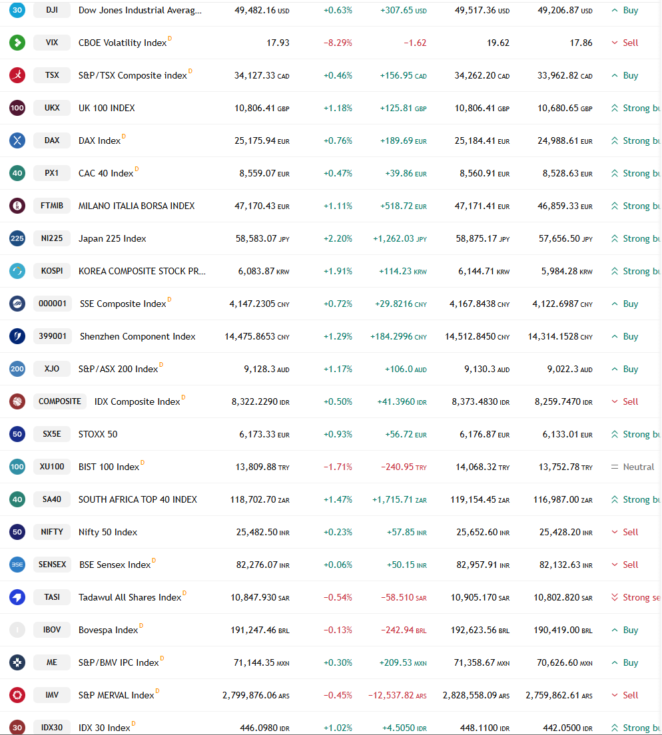The image size is (662, 735).
Task: Click the Bovespa Index Buy rating
Action: coord(625,630)
